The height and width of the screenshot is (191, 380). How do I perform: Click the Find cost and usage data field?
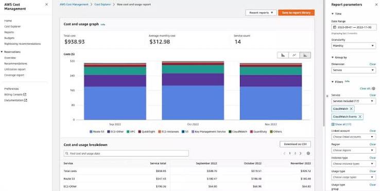126,154
